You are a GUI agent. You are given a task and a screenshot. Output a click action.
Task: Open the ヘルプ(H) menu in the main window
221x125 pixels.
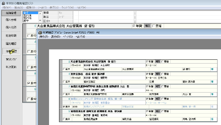(x=81, y=8)
